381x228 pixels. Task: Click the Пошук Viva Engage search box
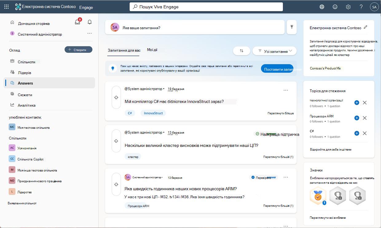(x=206, y=7)
